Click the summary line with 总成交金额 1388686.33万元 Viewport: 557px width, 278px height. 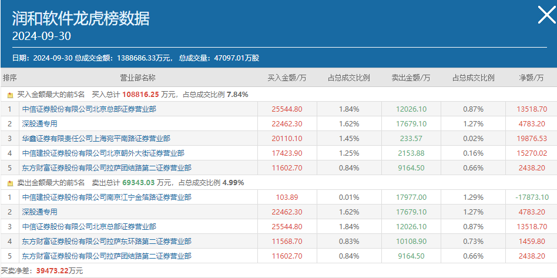pyautogui.click(x=135, y=58)
